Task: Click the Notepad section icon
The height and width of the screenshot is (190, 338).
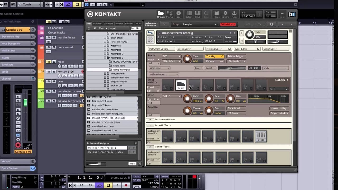Action: [33, 161]
